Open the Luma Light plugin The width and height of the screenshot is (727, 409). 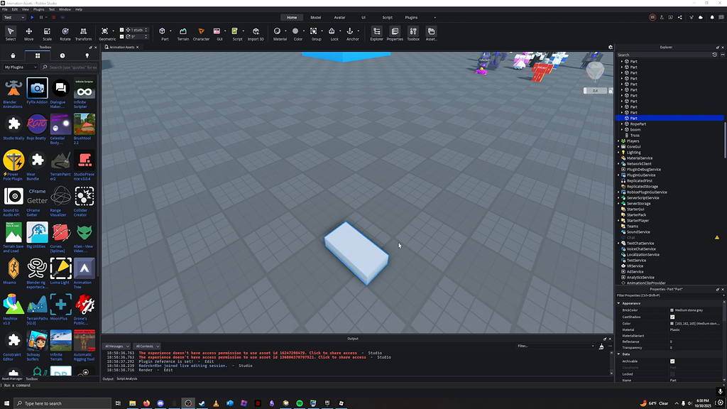click(60, 271)
